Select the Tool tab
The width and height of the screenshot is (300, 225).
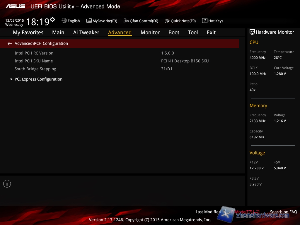[193, 33]
